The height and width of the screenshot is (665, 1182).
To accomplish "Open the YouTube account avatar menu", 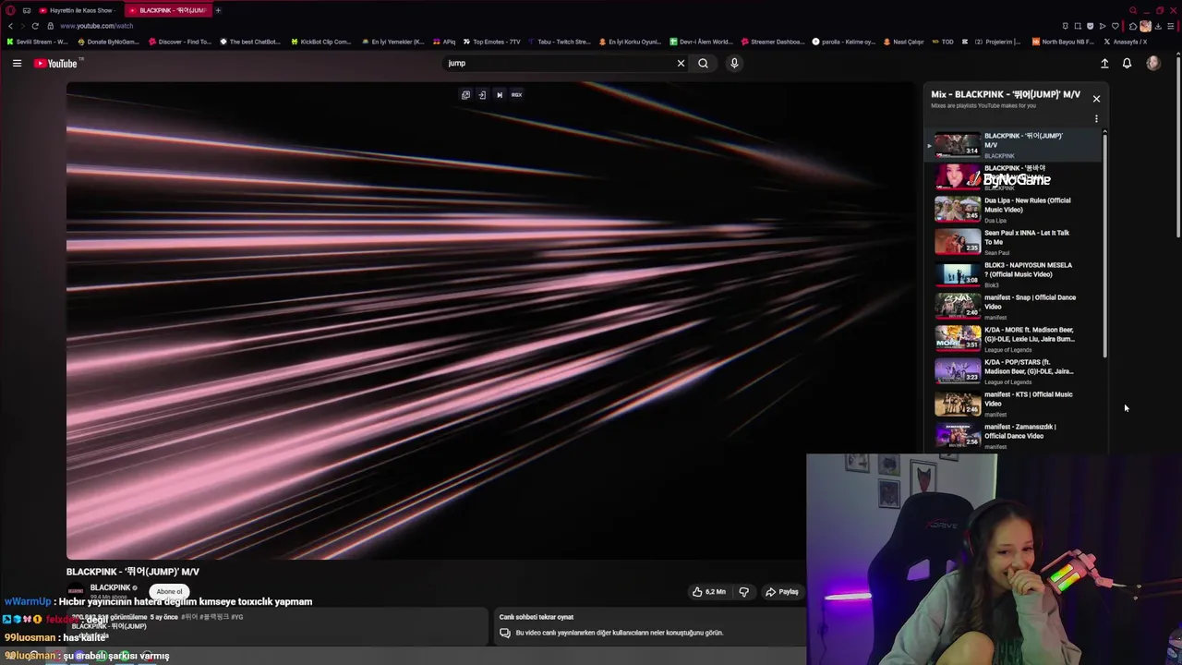I will coord(1152,63).
